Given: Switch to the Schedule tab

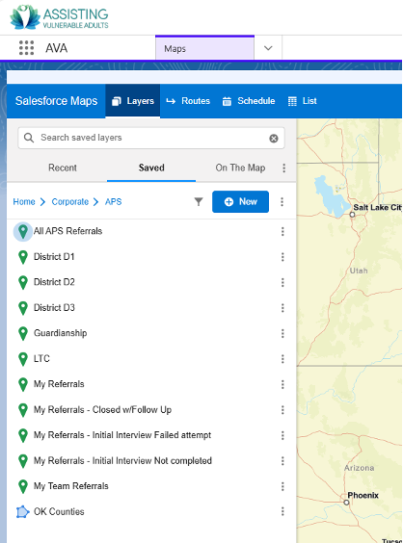Looking at the screenshot, I should coord(249,101).
